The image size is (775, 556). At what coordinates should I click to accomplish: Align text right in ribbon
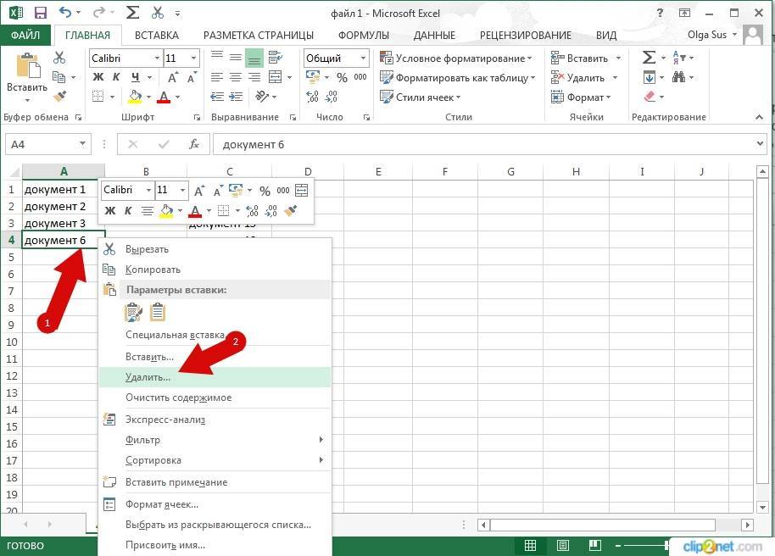[254, 77]
